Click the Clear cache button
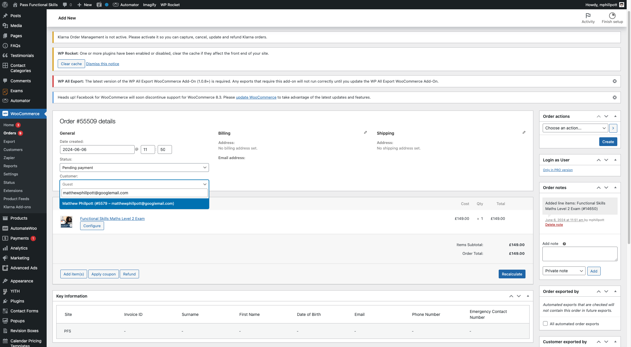The image size is (631, 347). click(71, 64)
